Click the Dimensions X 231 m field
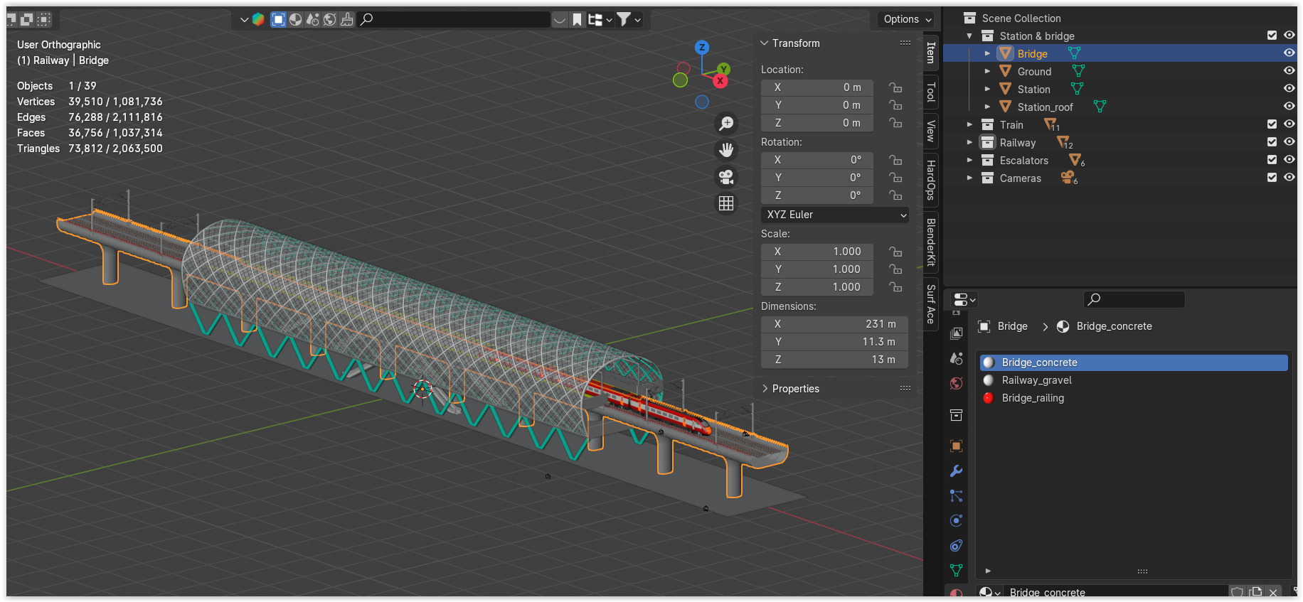The height and width of the screenshot is (602, 1303). 834,324
